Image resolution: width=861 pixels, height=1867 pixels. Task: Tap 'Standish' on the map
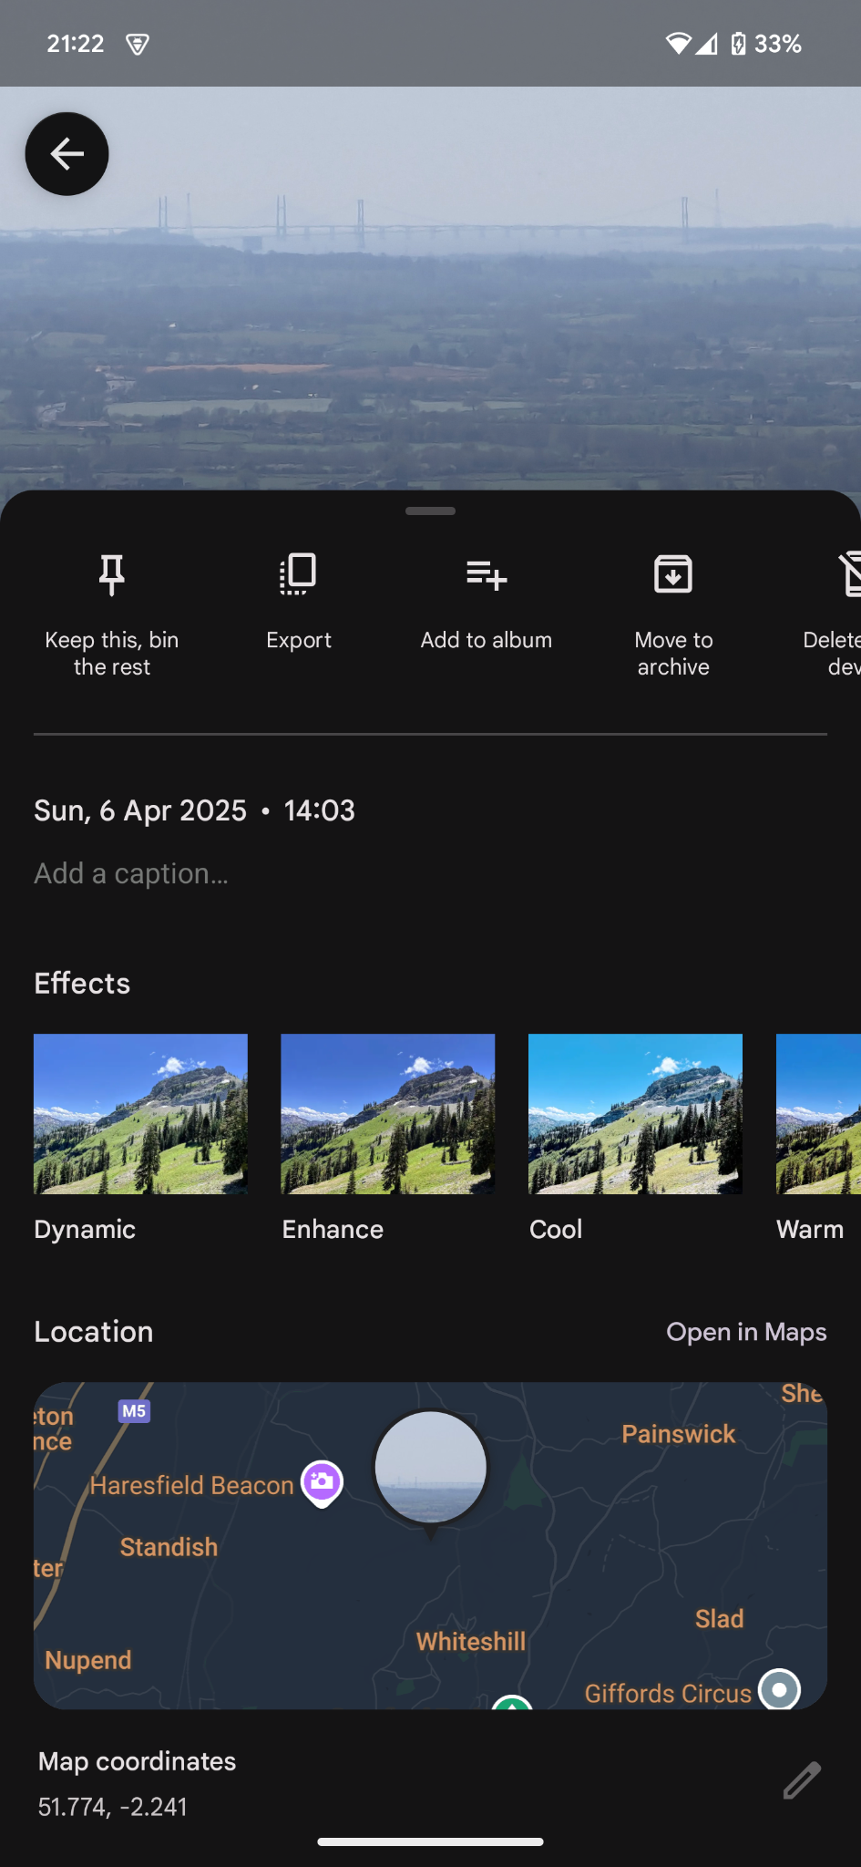(169, 1547)
